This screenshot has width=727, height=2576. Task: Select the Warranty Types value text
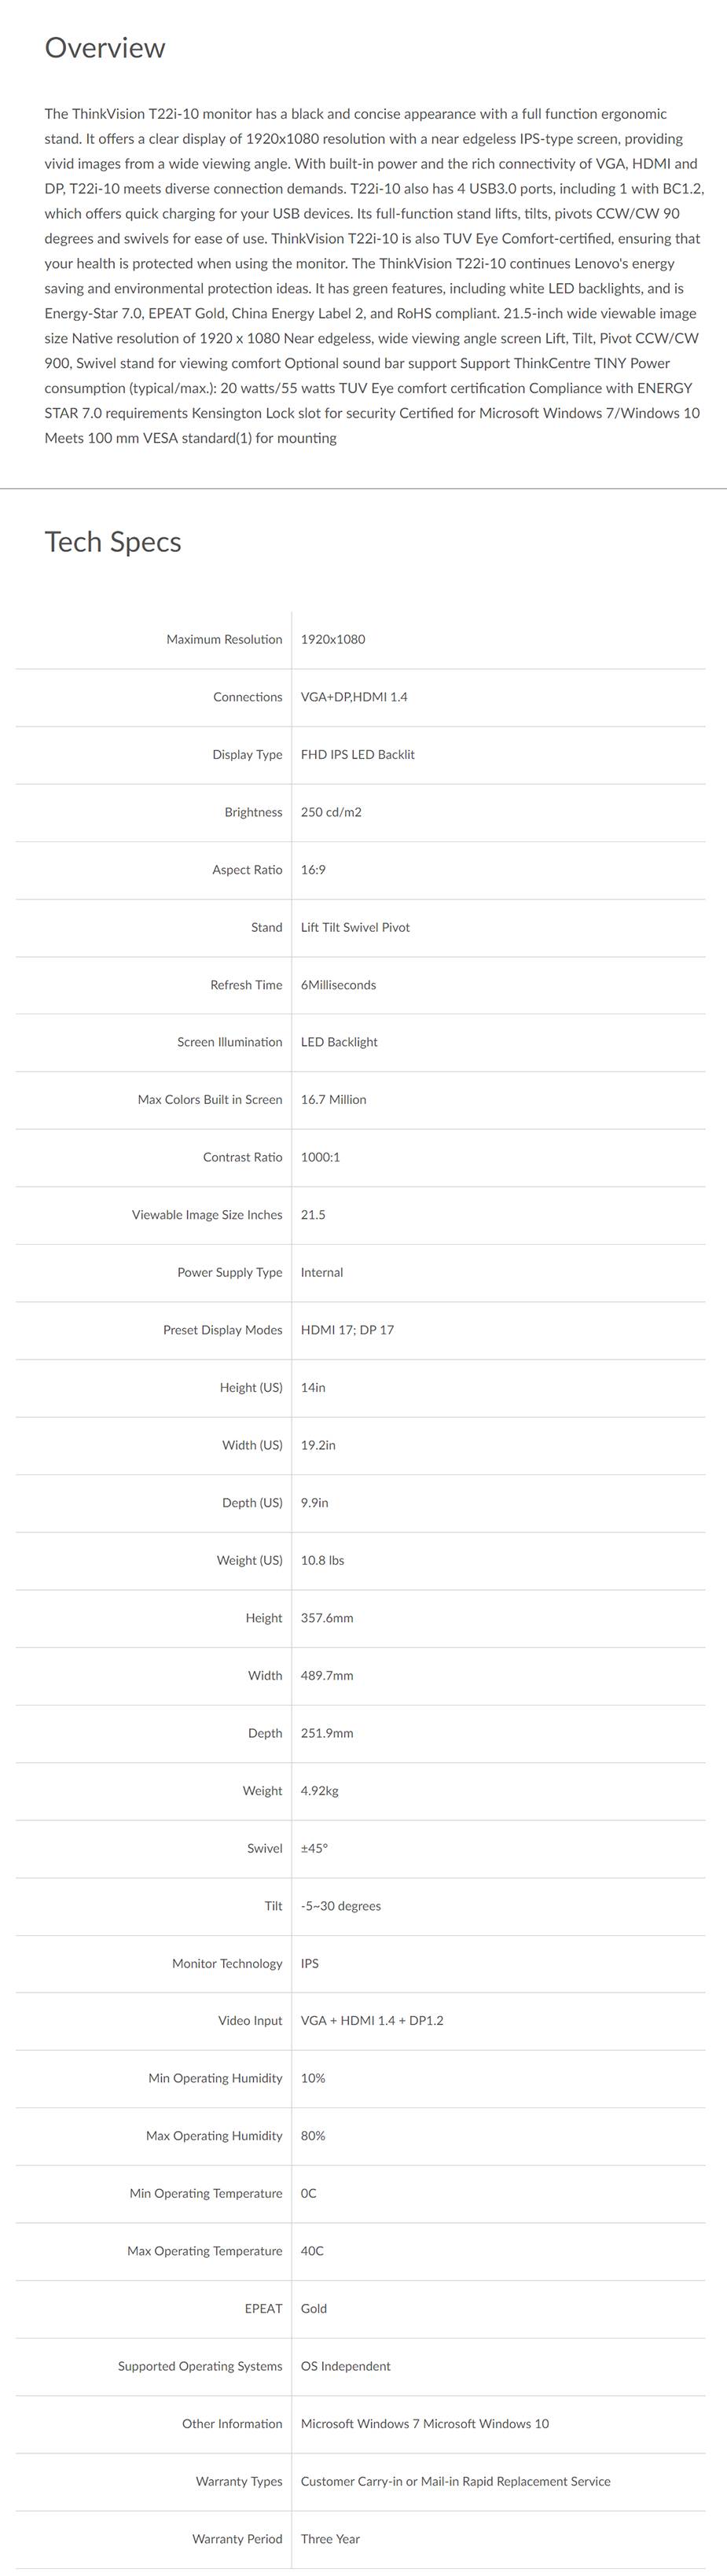point(455,2481)
